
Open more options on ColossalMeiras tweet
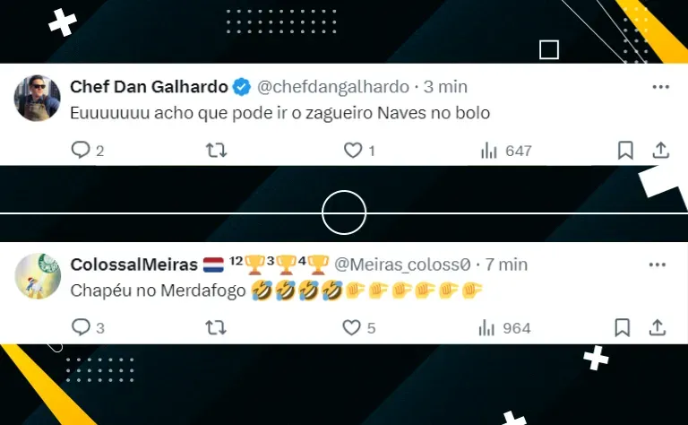point(658,265)
